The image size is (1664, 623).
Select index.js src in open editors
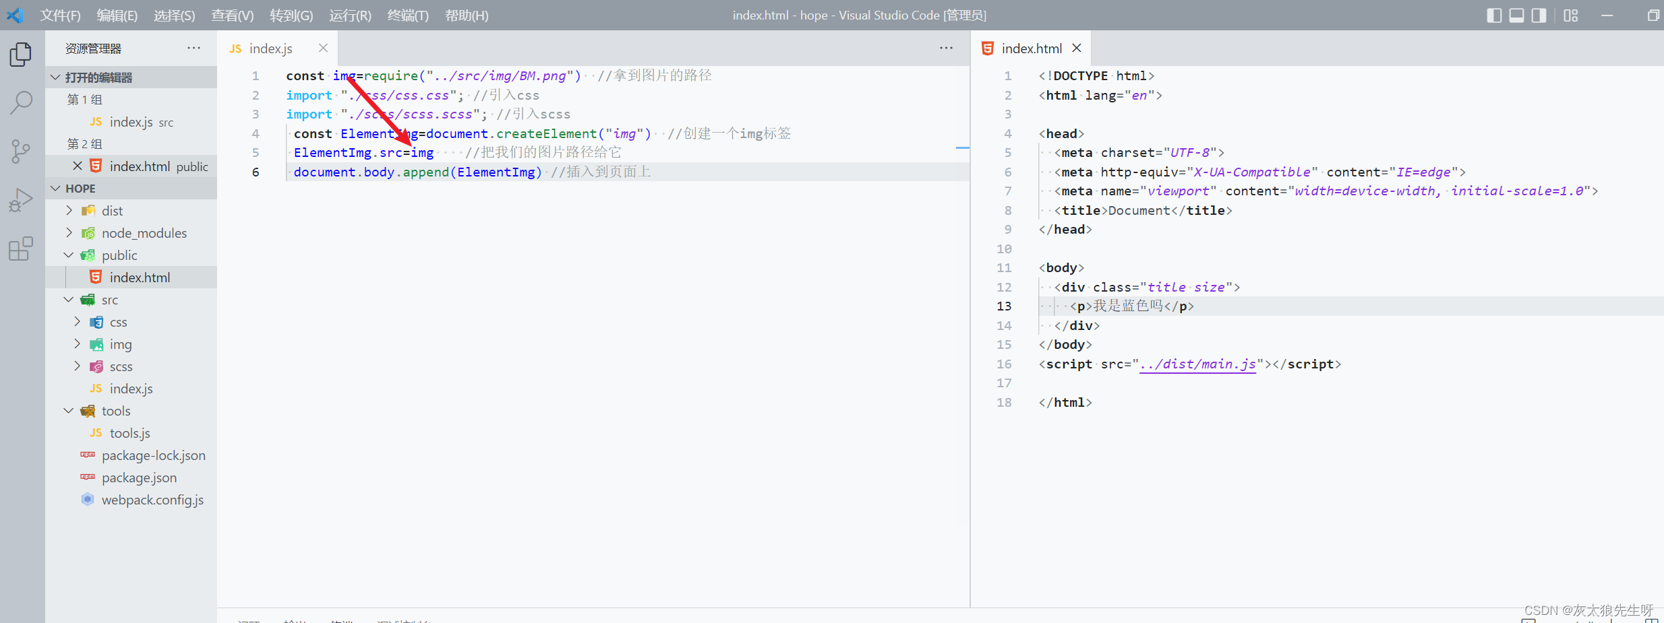tap(131, 122)
